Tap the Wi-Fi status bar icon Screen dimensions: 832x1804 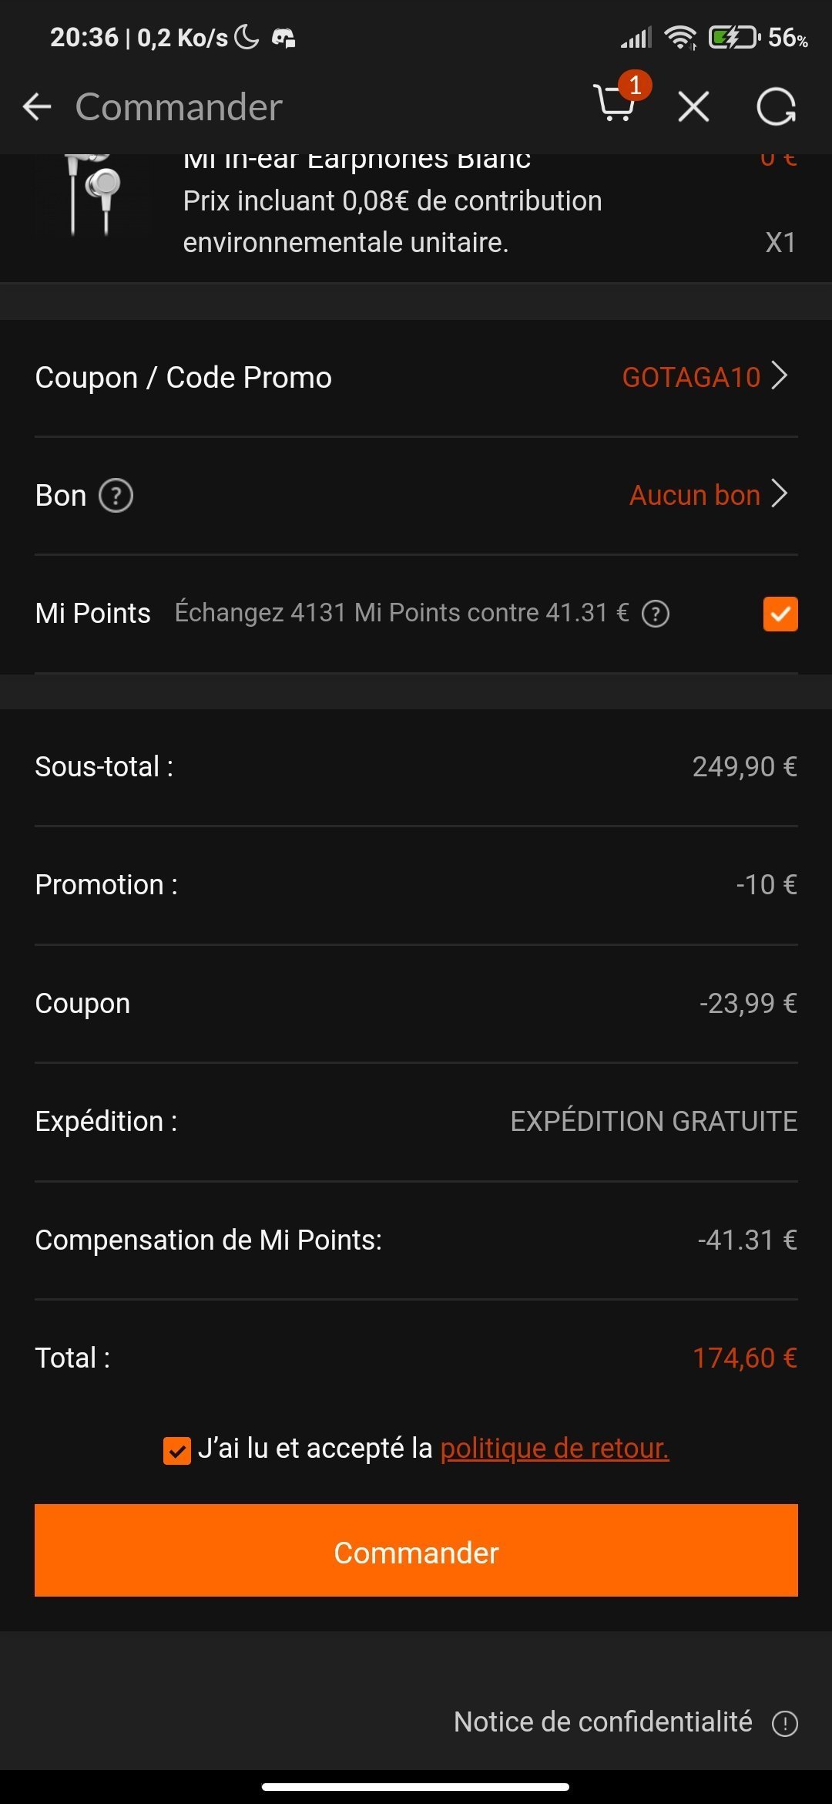click(x=679, y=37)
